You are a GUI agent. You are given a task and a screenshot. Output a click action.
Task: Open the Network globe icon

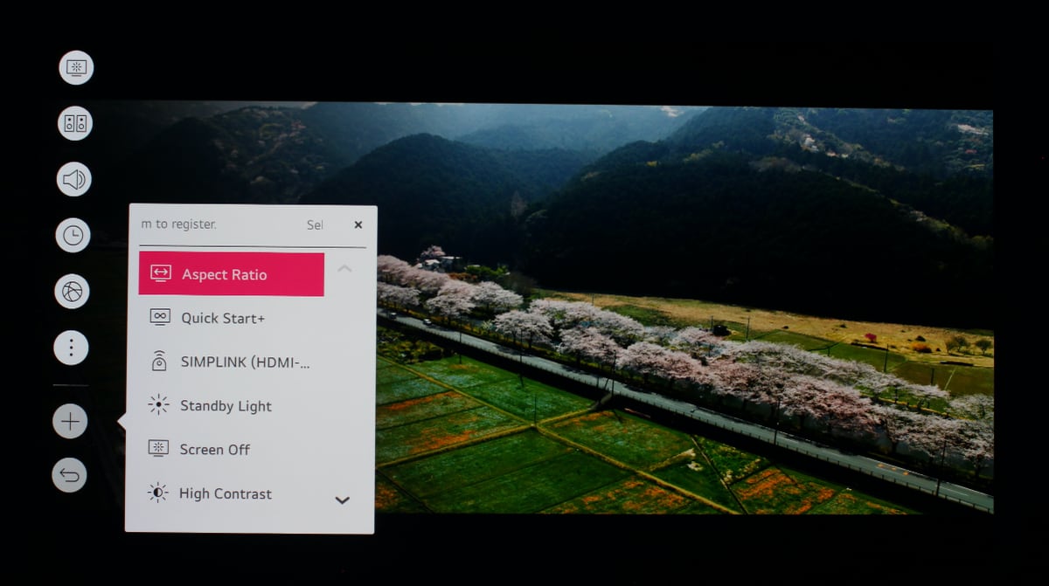click(x=72, y=291)
